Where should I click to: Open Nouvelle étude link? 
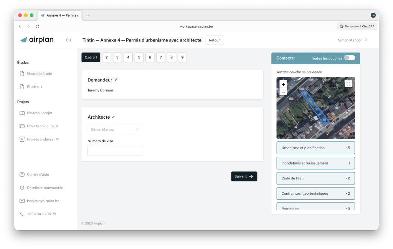(x=40, y=73)
